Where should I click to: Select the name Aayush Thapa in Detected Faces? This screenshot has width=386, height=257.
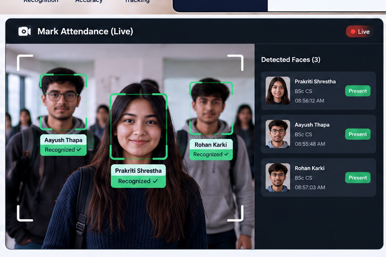312,125
